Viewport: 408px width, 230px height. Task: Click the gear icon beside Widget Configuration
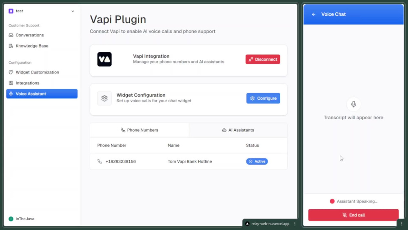coord(104,98)
